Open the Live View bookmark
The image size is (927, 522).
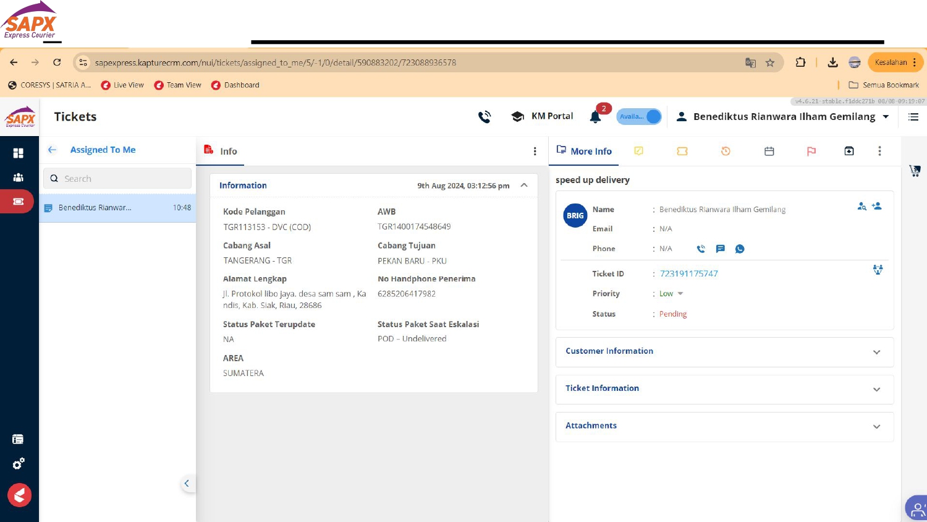(122, 85)
